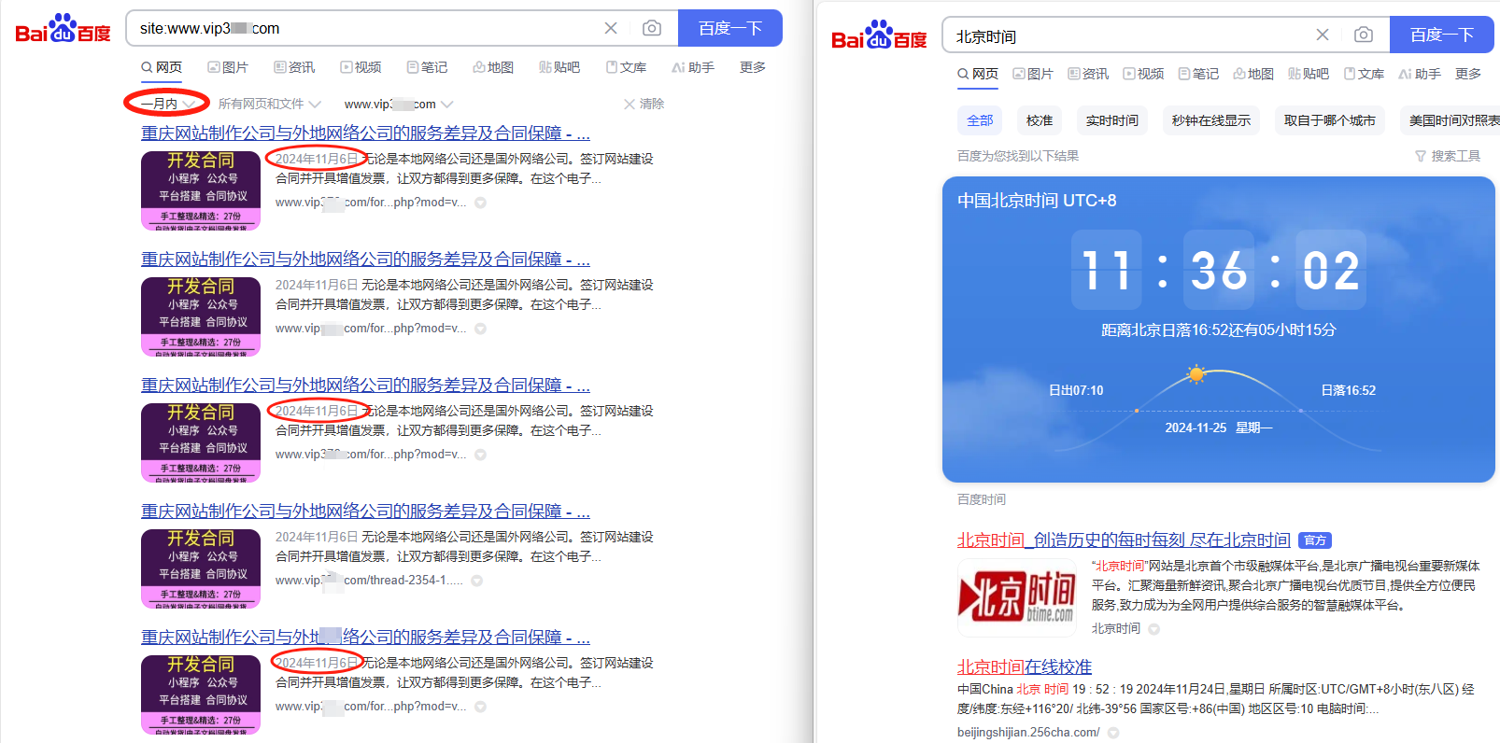Select the 视频 tab in left window
The height and width of the screenshot is (743, 1500).
point(361,67)
